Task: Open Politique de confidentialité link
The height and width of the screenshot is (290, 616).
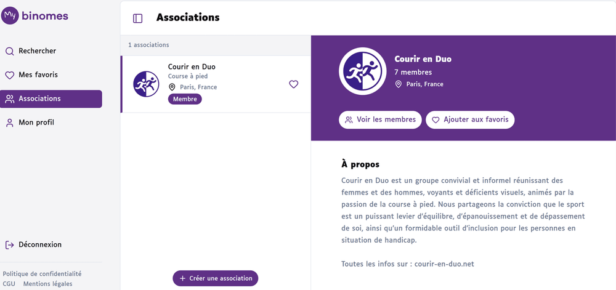Action: (x=42, y=274)
